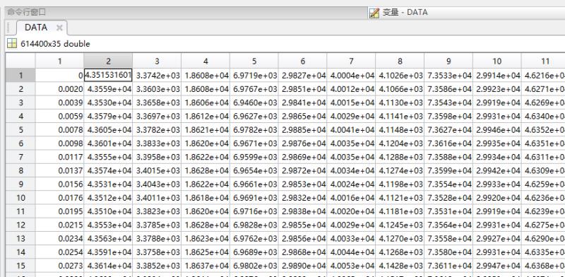Click cell with value 6.9828e+03
The height and width of the screenshot is (277, 565).
(x=254, y=225)
